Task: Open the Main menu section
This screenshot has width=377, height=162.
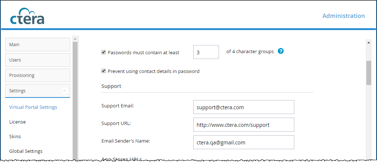Action: click(x=37, y=45)
